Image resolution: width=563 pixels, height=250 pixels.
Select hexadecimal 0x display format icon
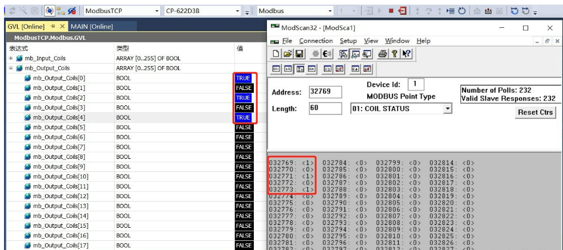click(311, 68)
